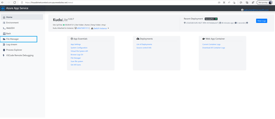Viewport: 275px width, 119px height.
Task: Open Download All Container Logs link
Action: pos(214,48)
